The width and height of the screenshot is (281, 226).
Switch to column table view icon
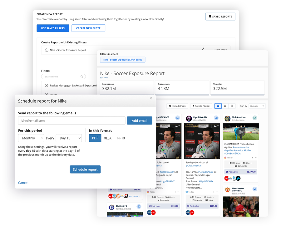(232, 106)
